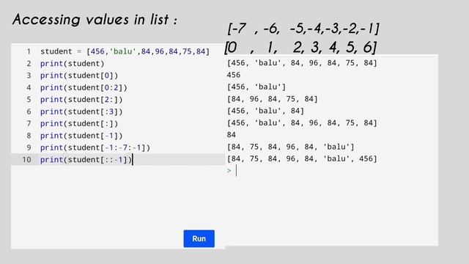Click the heading Accessing values in list
The image size is (469, 264).
point(95,20)
